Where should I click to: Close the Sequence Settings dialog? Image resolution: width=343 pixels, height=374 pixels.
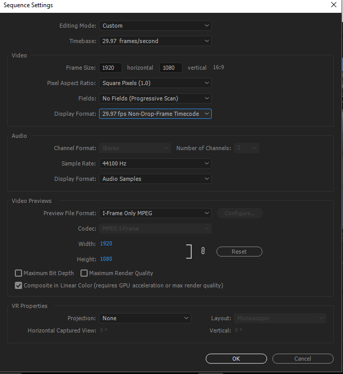click(x=334, y=5)
